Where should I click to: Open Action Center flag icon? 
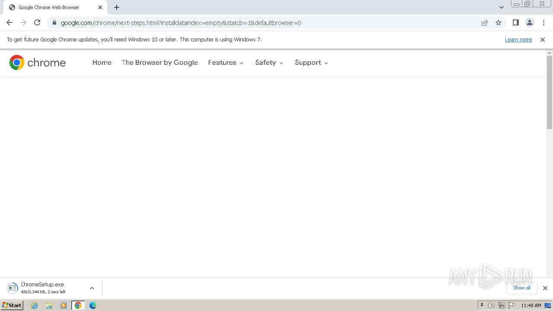coord(512,305)
